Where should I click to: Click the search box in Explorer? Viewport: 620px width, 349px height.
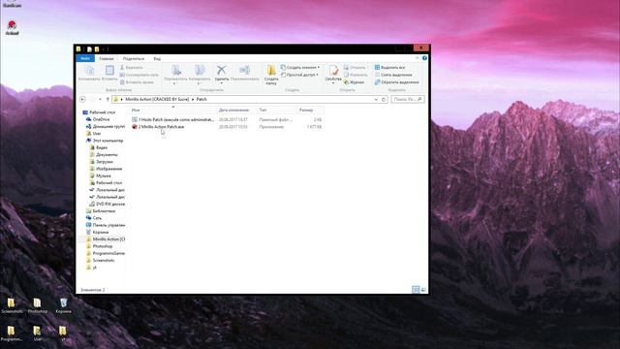[x=408, y=99]
